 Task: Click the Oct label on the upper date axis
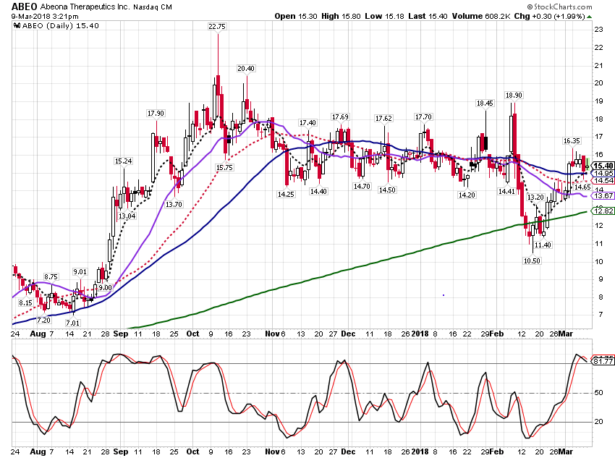coord(192,334)
